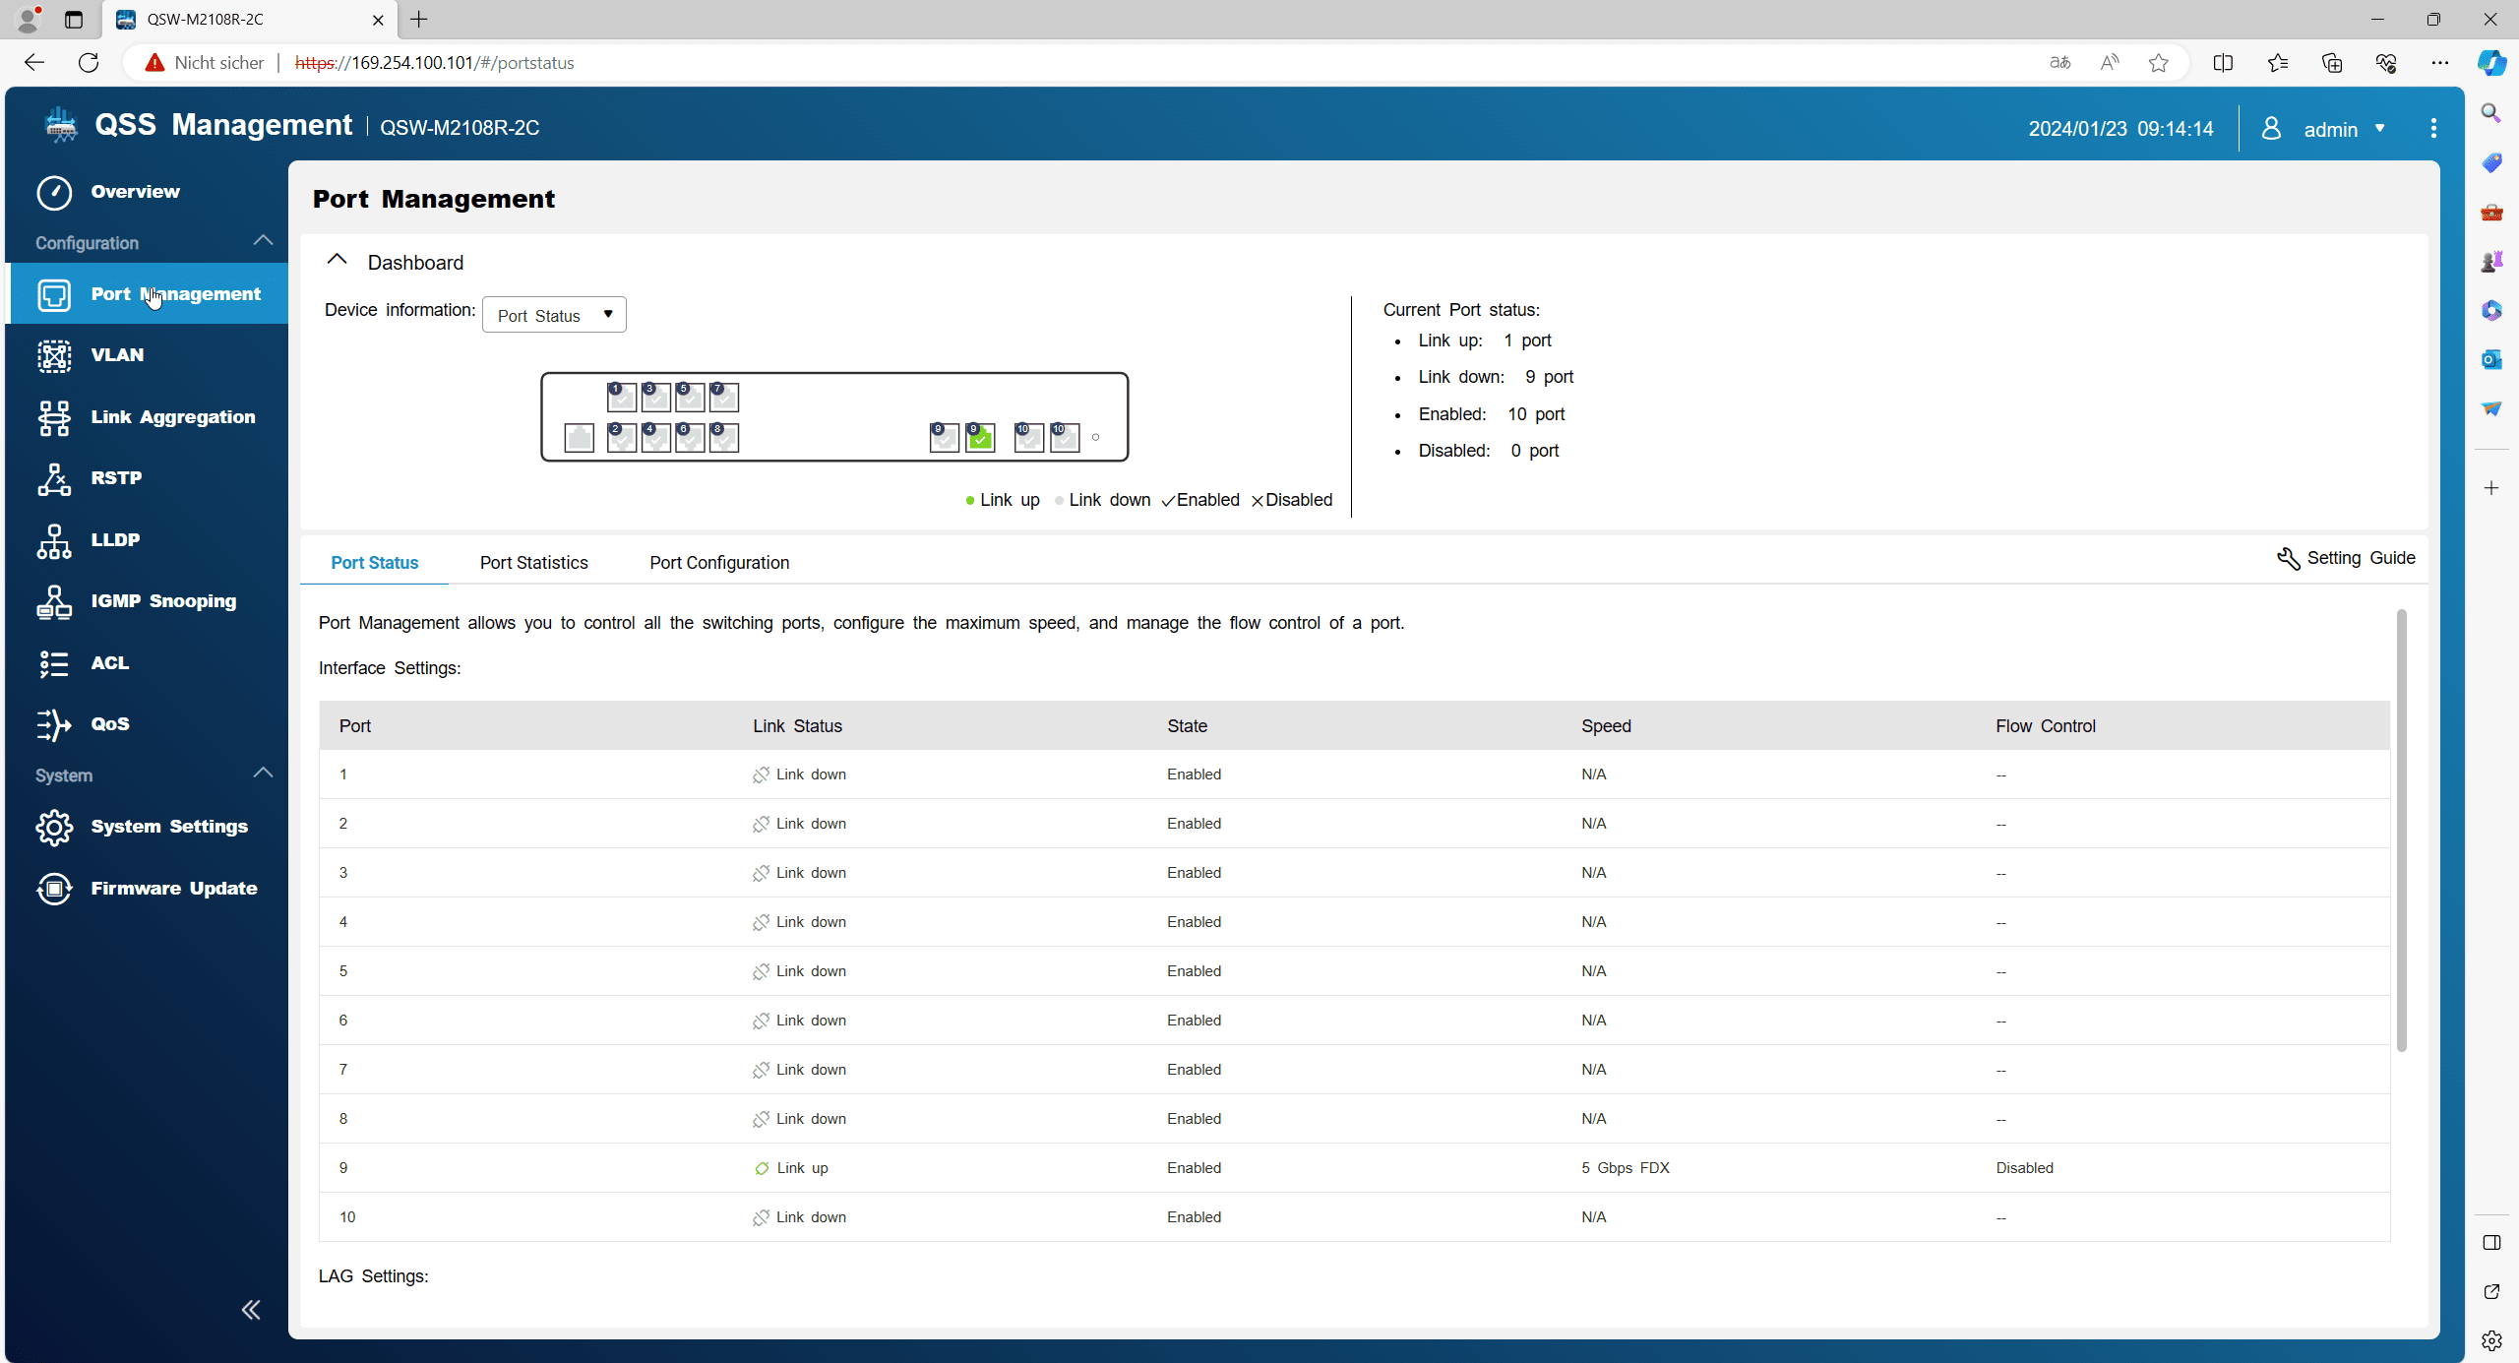Open the Device information Port Status dropdown
Image resolution: width=2519 pixels, height=1363 pixels.
[x=554, y=315]
